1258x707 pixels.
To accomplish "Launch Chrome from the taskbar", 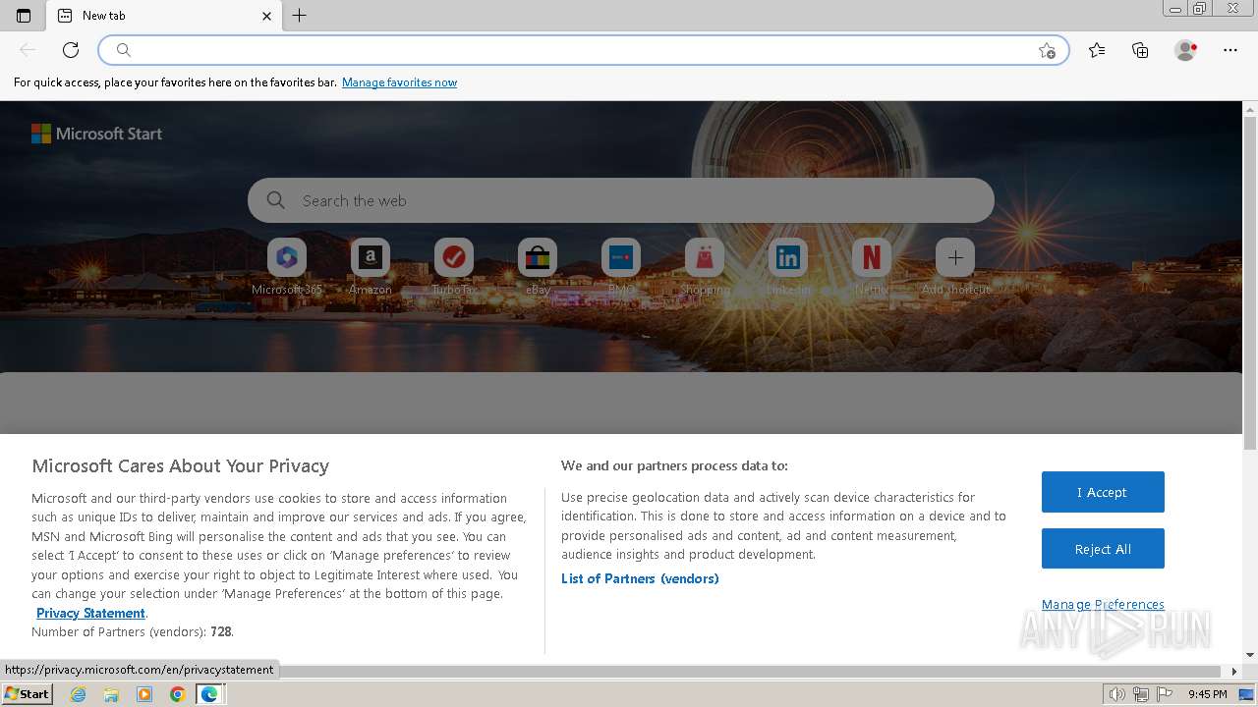I will [x=177, y=694].
